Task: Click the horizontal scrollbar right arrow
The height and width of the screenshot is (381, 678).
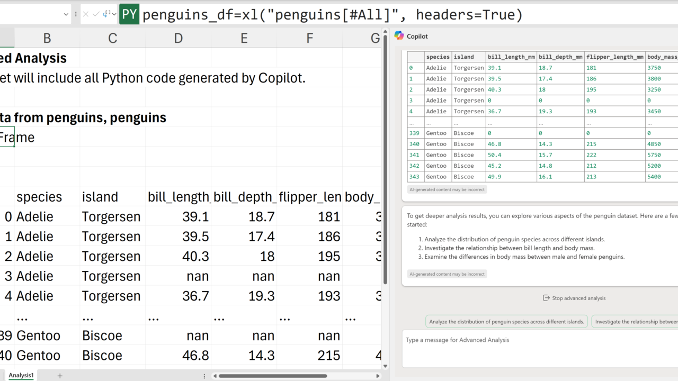Action: [x=378, y=376]
